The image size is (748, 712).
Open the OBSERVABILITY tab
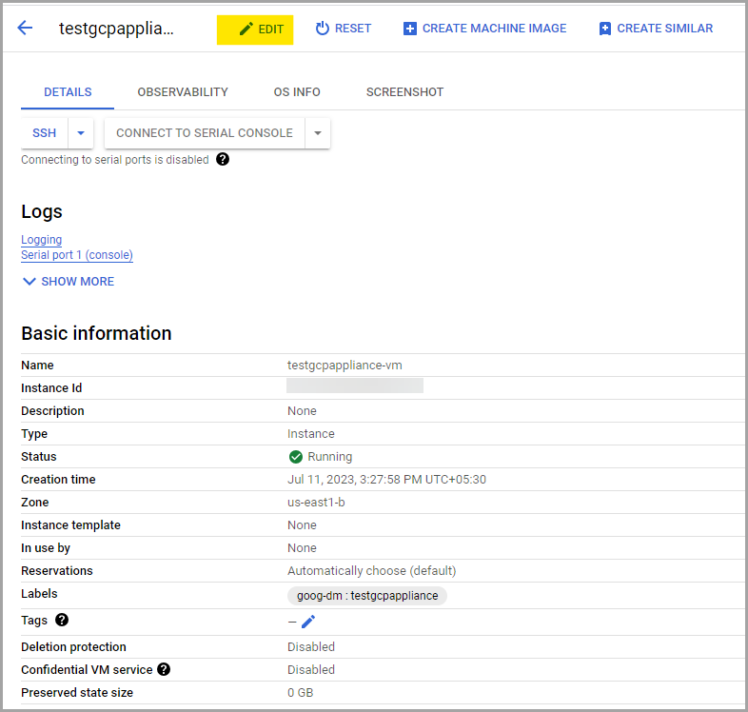[183, 92]
